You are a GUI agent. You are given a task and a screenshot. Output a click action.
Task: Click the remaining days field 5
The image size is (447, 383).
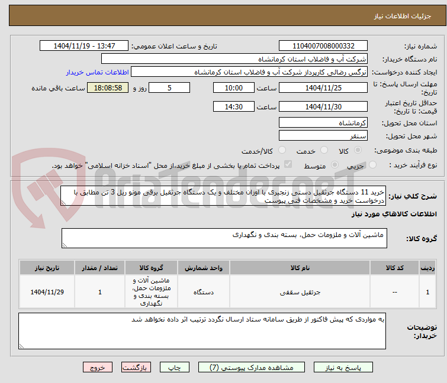pyautogui.click(x=169, y=87)
